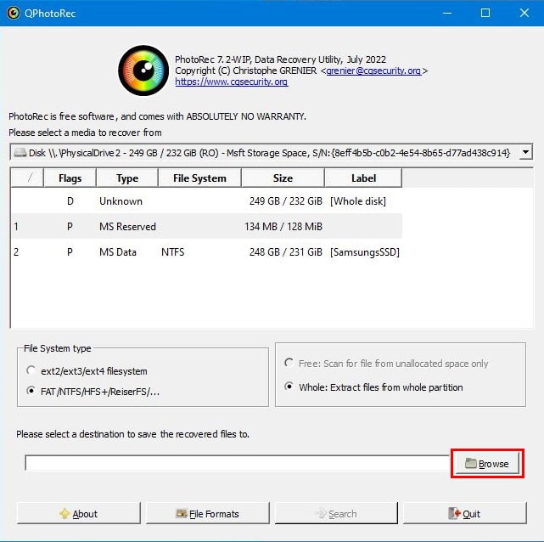The height and width of the screenshot is (542, 544).
Task: Minimize the QPhotoRec window
Action: pyautogui.click(x=447, y=14)
